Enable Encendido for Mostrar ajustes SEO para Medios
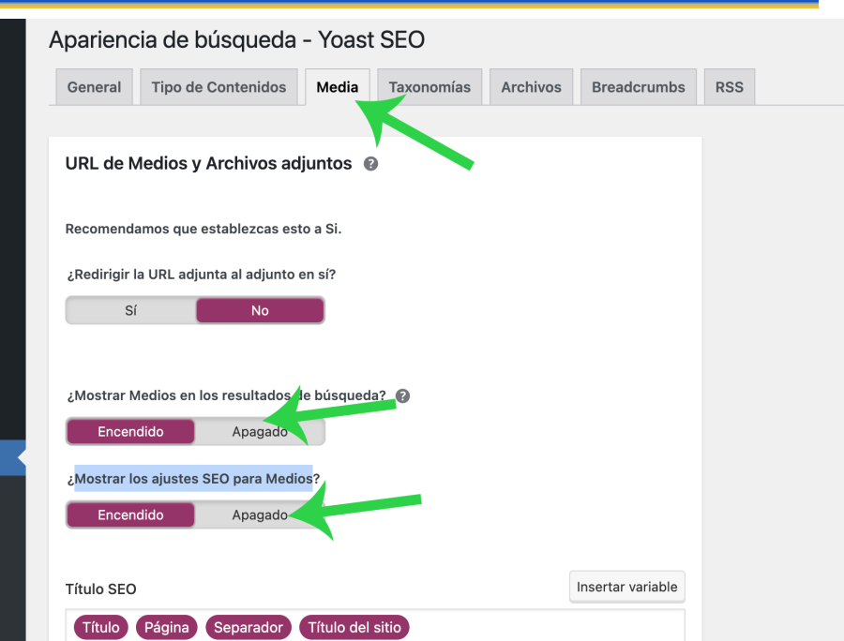844x641 pixels. [130, 515]
